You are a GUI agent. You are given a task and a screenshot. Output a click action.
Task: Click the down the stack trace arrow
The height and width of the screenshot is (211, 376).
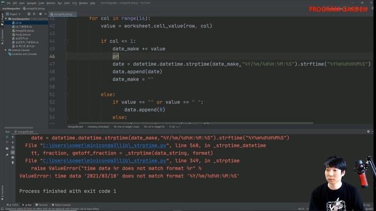(x=13, y=142)
